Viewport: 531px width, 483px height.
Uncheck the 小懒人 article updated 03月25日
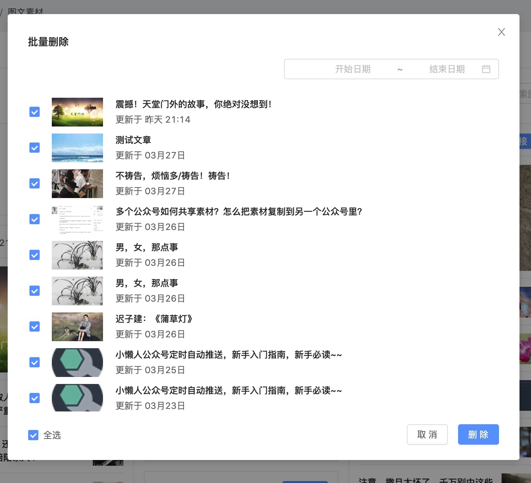(x=34, y=362)
